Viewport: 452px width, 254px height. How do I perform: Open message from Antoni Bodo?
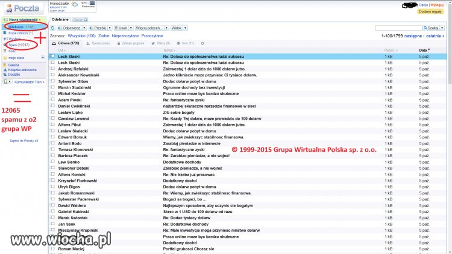point(248,143)
